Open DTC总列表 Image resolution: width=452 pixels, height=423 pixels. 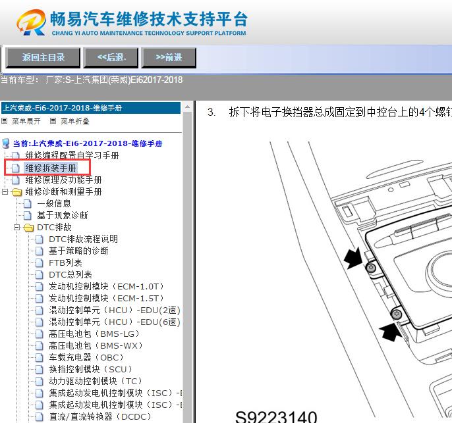click(x=71, y=274)
